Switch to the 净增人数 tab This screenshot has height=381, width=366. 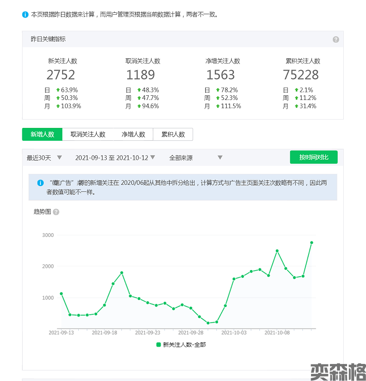(133, 135)
